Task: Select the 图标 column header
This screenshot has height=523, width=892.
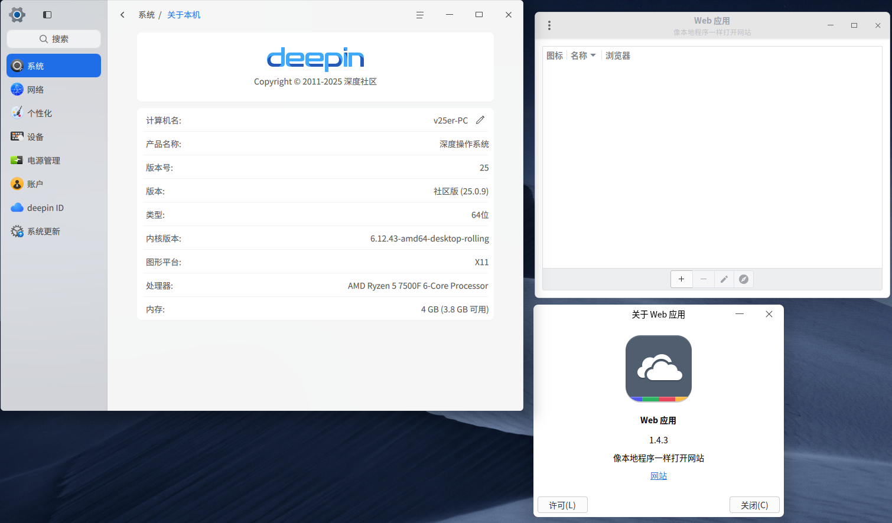Action: point(555,55)
